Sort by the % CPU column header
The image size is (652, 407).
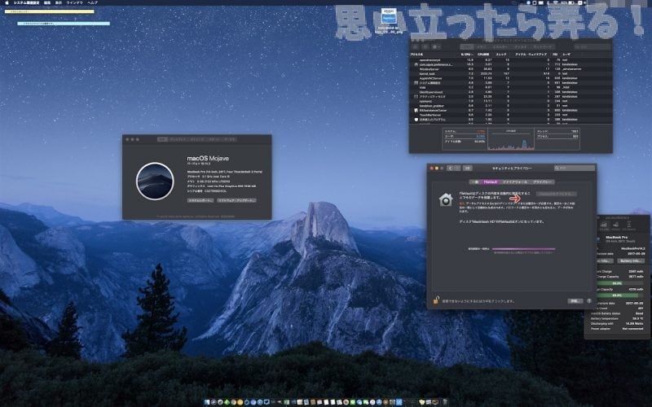467,55
